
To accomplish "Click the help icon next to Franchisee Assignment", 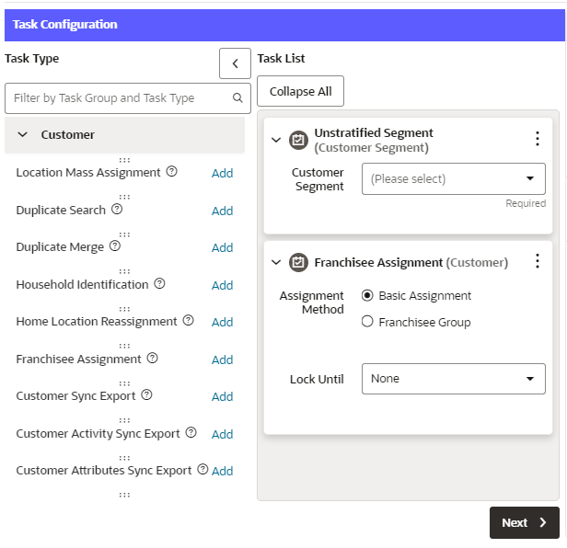I will click(x=152, y=358).
